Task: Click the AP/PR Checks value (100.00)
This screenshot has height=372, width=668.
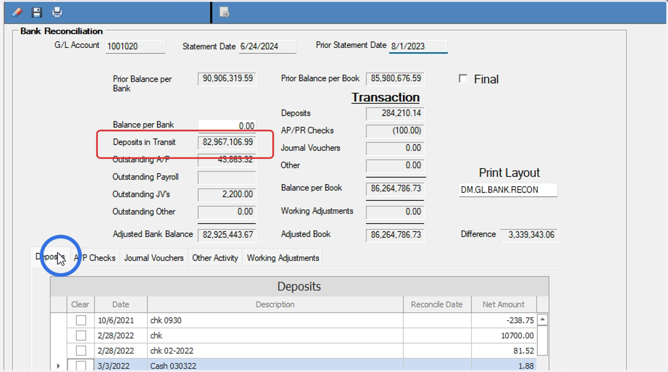Action: tap(395, 131)
